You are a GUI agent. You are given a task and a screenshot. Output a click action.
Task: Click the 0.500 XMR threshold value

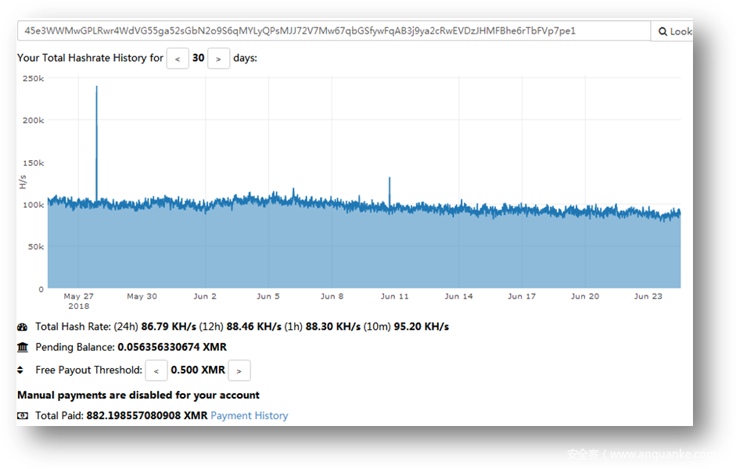point(197,370)
